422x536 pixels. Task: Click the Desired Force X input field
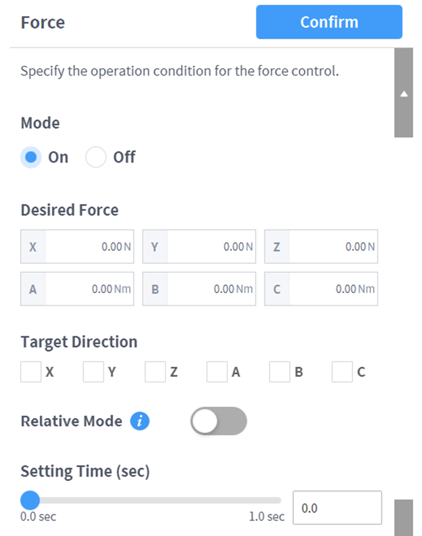(x=88, y=247)
